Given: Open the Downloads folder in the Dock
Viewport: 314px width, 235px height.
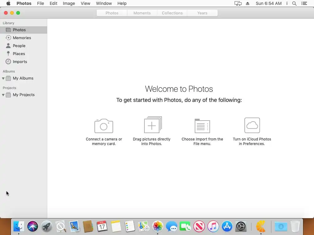Looking at the screenshot, I should pos(281,226).
